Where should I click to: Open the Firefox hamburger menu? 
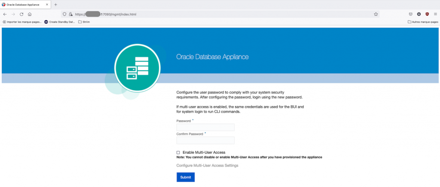coord(435,14)
